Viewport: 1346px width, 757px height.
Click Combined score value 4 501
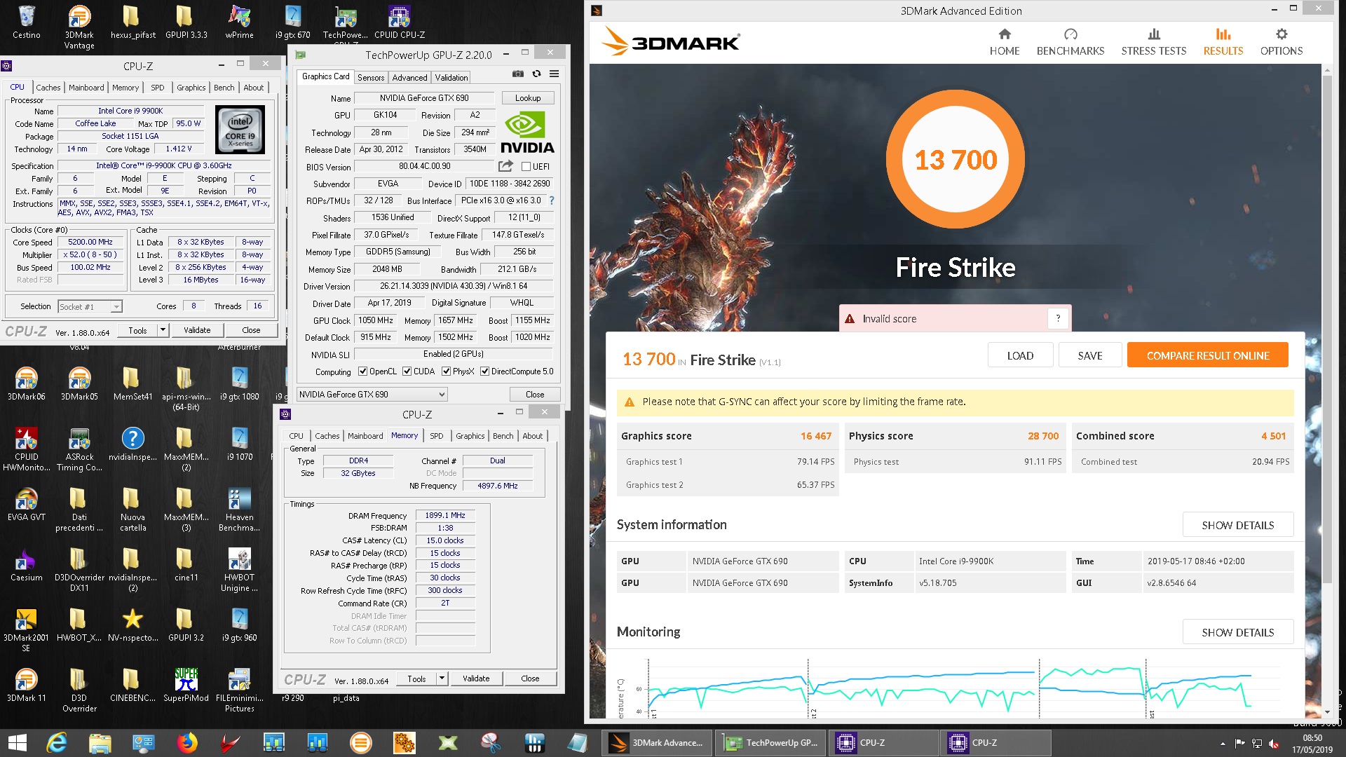[1273, 436]
